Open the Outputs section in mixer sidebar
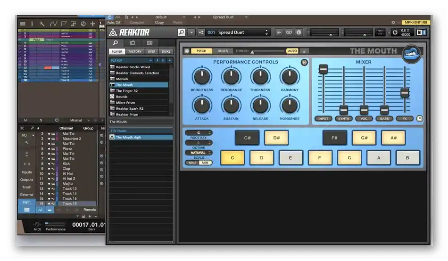This screenshot has height=261, width=448. [x=26, y=179]
